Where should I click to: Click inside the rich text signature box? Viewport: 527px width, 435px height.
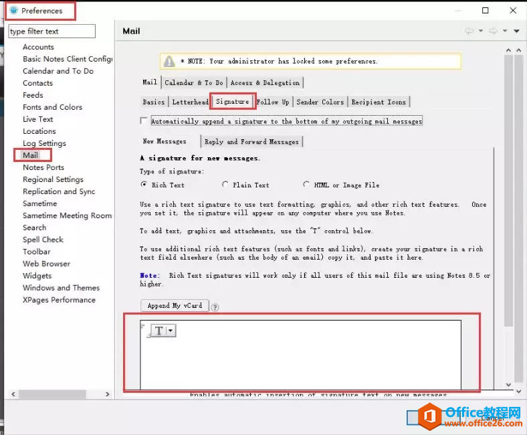point(300,355)
